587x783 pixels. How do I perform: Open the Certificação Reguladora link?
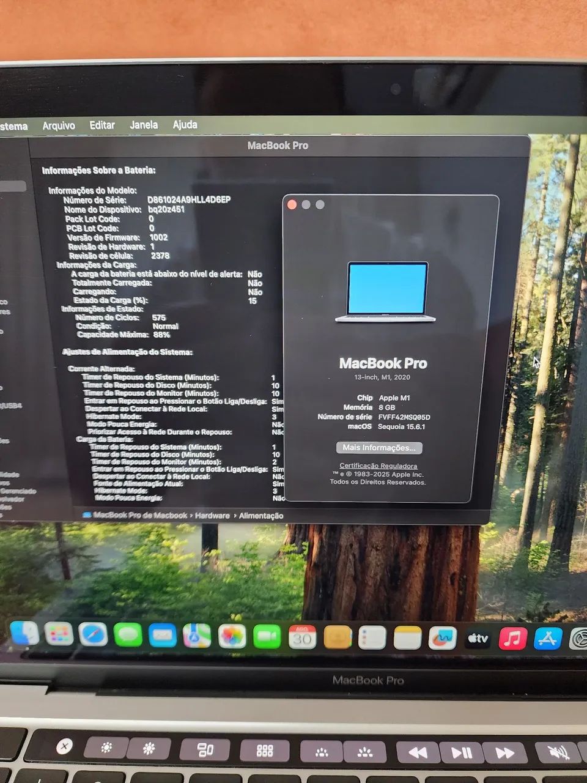[378, 466]
